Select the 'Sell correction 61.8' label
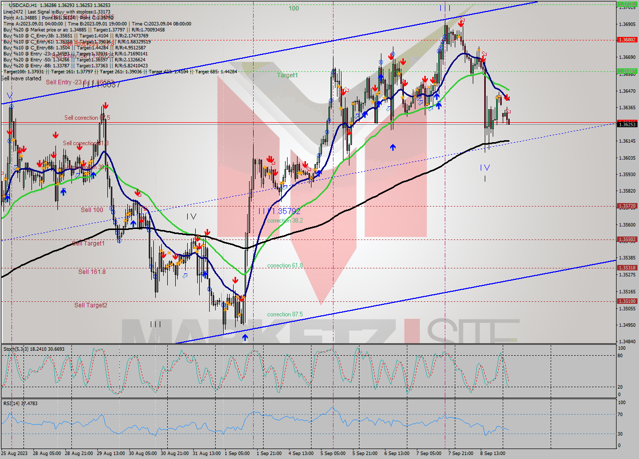The width and height of the screenshot is (639, 459). (x=85, y=143)
